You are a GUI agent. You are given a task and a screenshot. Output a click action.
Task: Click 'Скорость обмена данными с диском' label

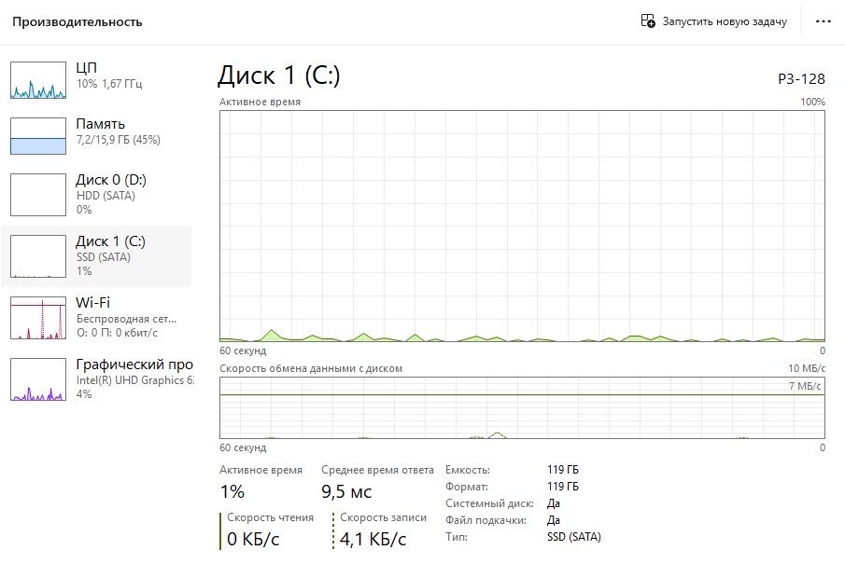click(311, 368)
